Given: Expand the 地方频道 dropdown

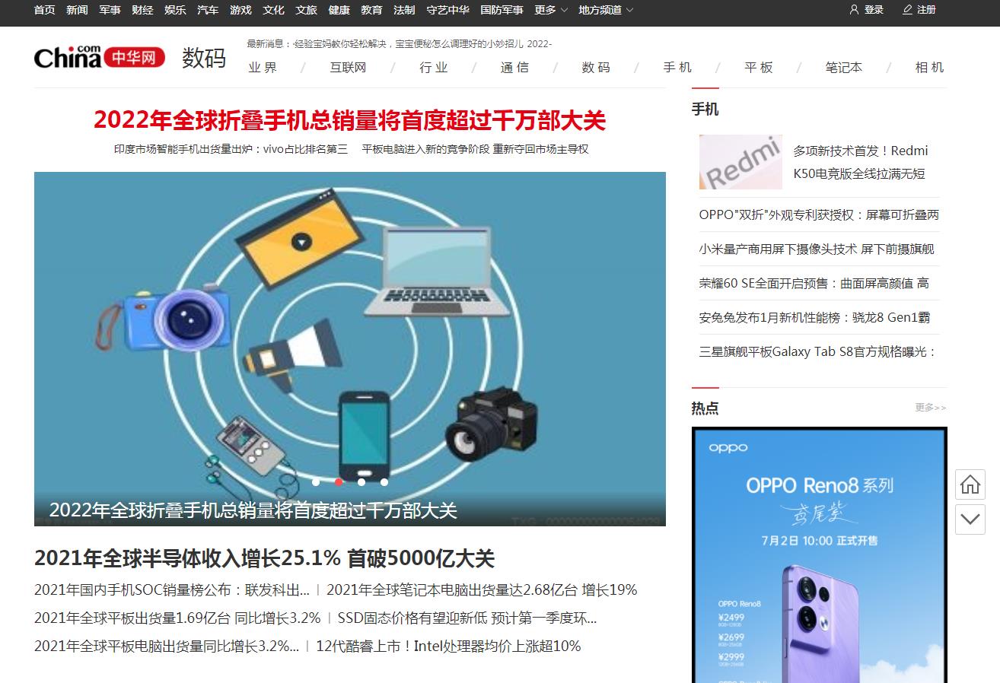Looking at the screenshot, I should (x=606, y=10).
